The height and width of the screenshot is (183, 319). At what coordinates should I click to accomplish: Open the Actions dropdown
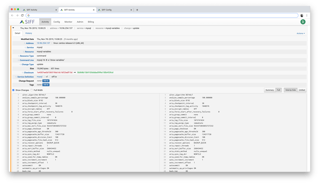click(301, 33)
